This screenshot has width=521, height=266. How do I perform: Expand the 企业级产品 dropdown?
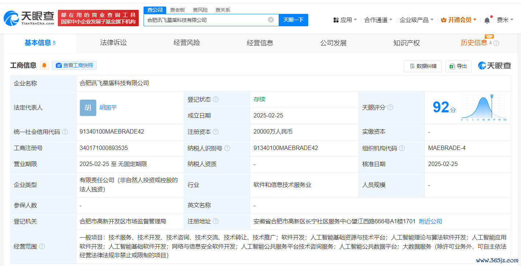click(x=417, y=20)
